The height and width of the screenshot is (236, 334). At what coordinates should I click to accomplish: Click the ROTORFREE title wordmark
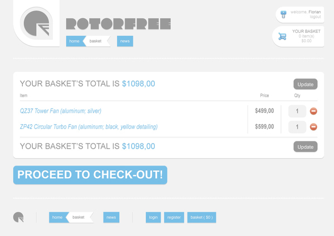pyautogui.click(x=119, y=23)
